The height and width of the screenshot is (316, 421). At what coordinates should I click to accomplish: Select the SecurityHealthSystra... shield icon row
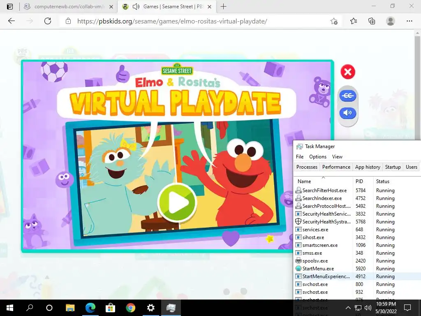(x=357, y=221)
